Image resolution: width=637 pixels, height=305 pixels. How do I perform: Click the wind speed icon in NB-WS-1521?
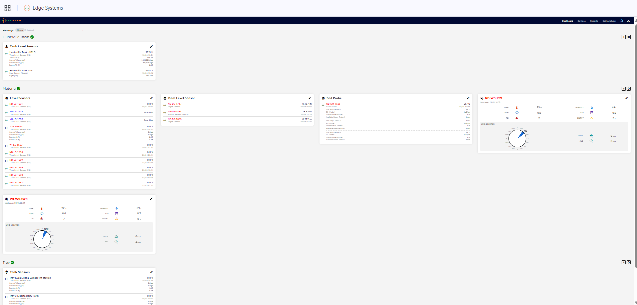tap(591, 136)
